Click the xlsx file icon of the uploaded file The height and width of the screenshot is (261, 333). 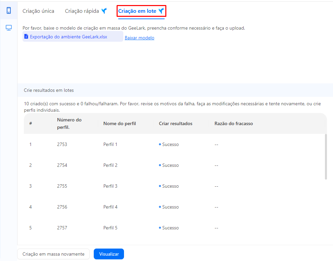tap(26, 37)
